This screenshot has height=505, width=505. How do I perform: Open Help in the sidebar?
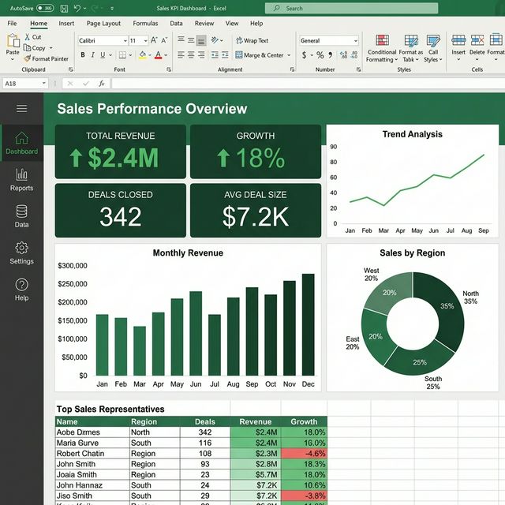21,290
